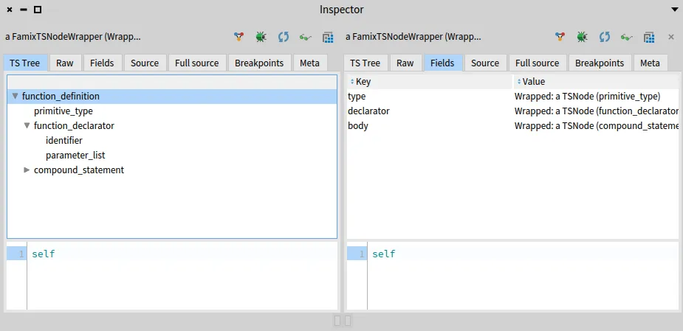
Task: Close the right inspector pane with the x
Action: (x=671, y=37)
